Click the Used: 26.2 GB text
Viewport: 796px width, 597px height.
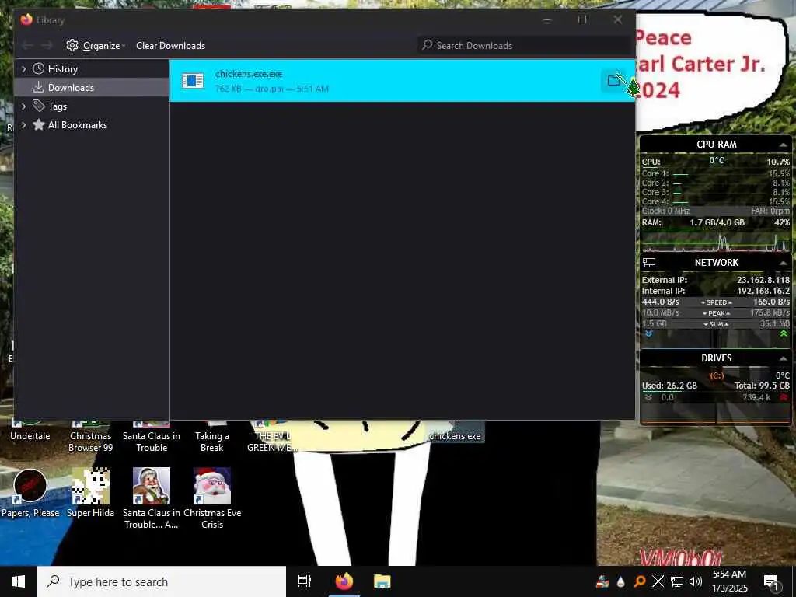click(x=669, y=386)
